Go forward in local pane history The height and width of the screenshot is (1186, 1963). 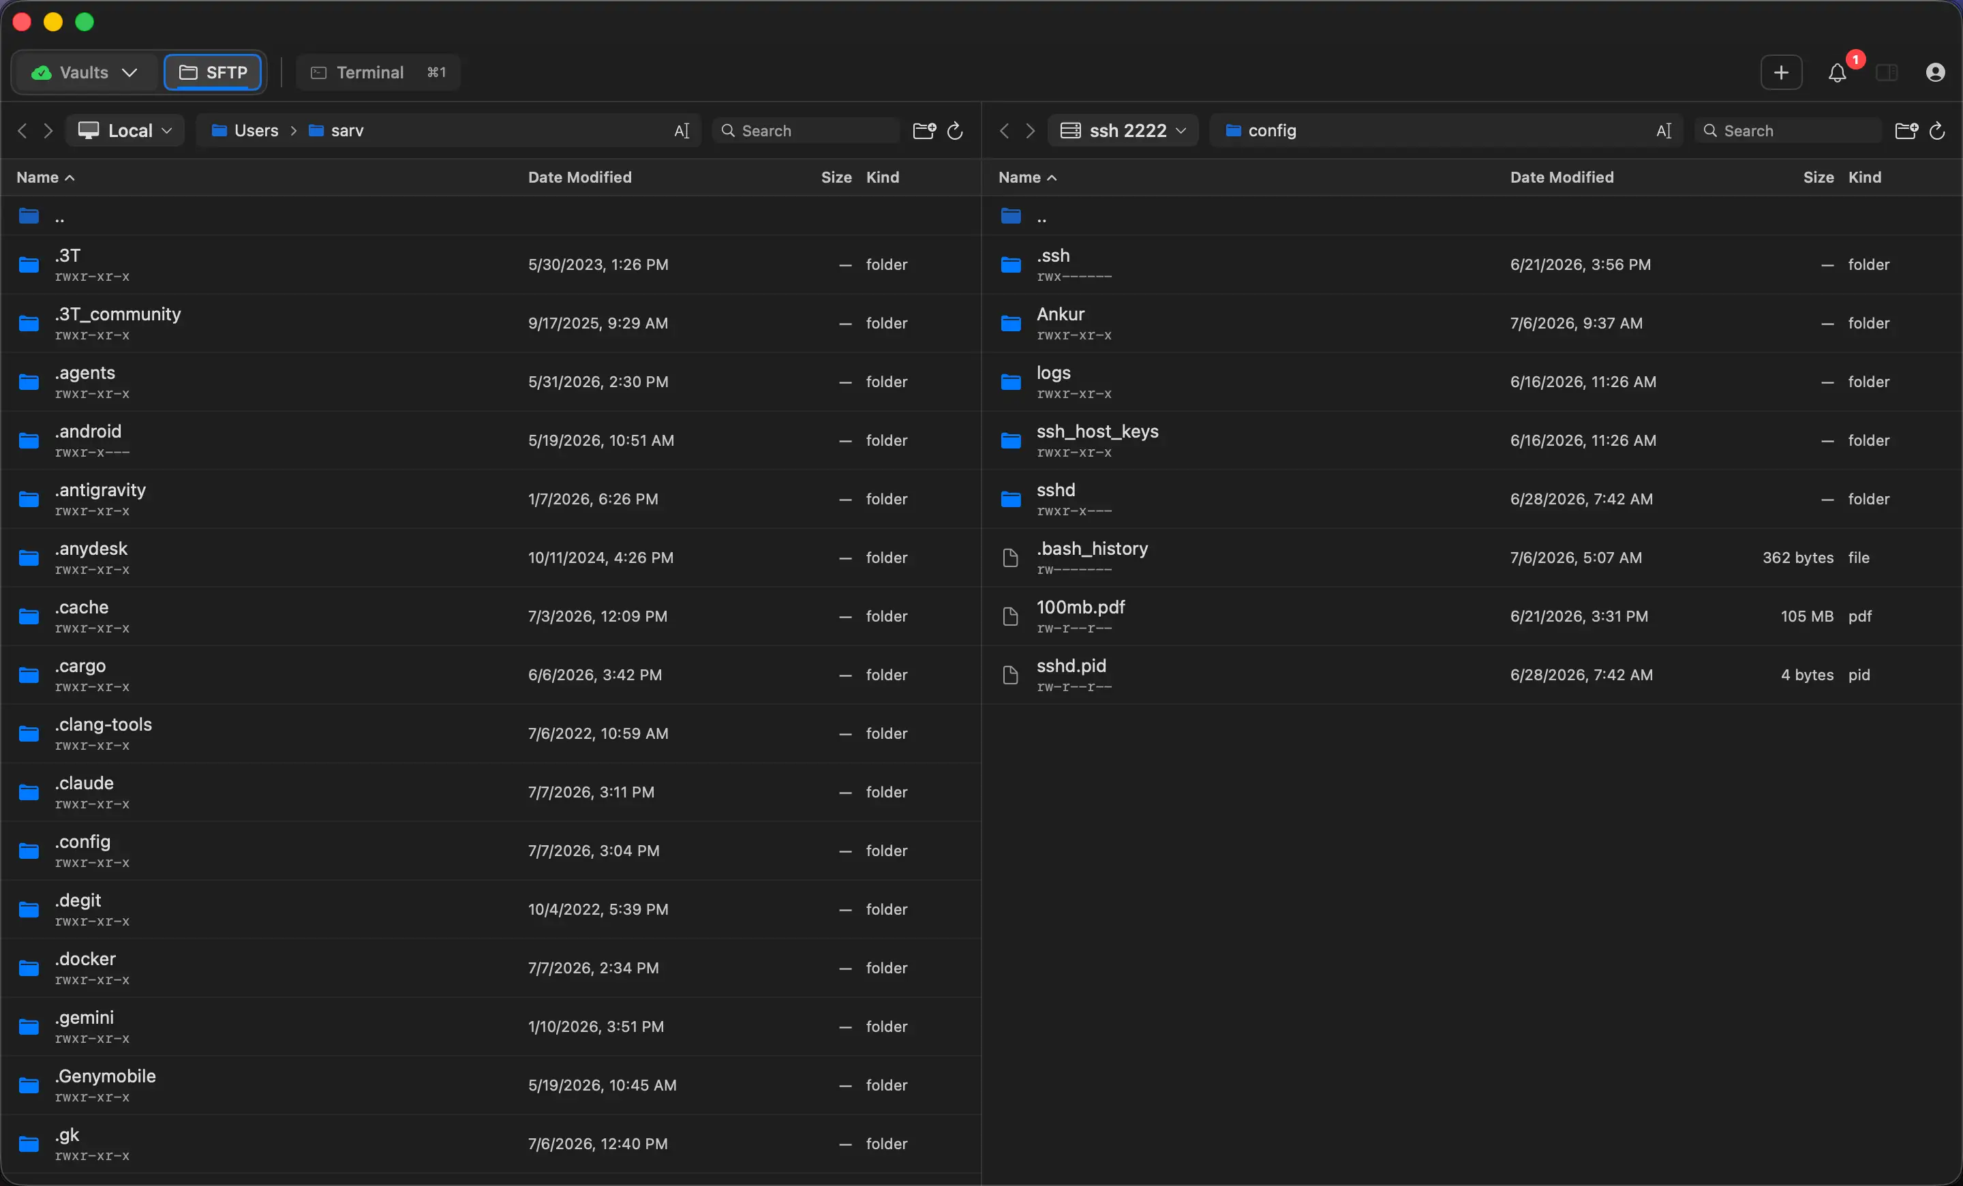[x=48, y=131]
